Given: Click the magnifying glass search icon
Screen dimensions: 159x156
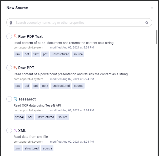Looking at the screenshot, I should point(147,22).
